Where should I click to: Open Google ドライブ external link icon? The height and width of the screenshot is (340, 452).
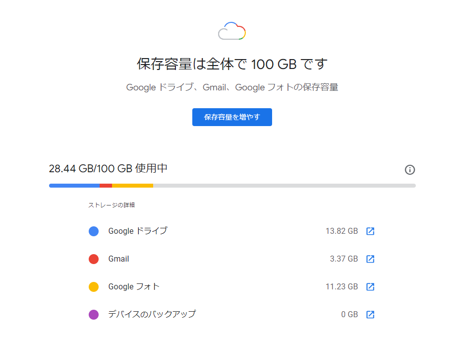click(370, 231)
